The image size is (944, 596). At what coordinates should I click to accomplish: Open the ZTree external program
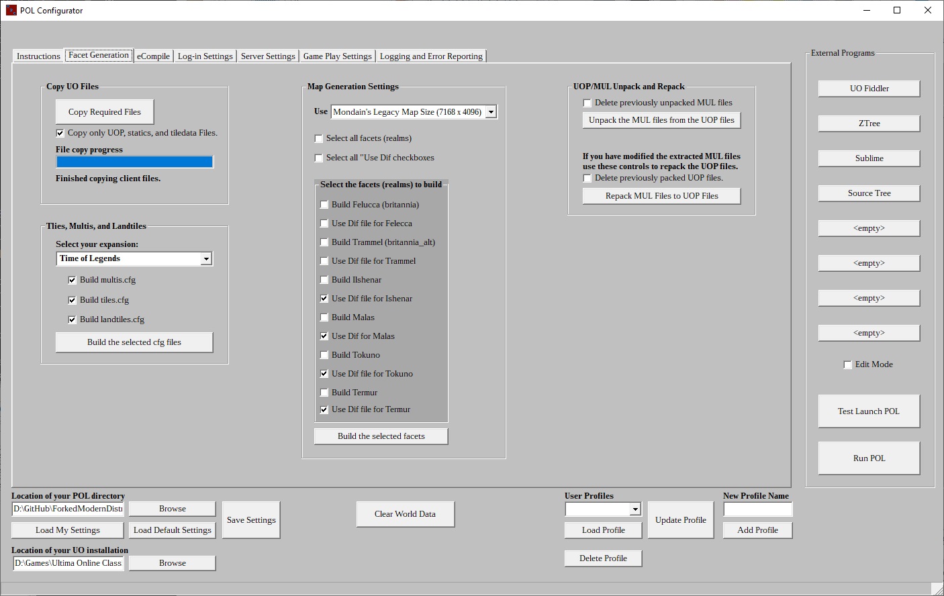click(x=869, y=123)
